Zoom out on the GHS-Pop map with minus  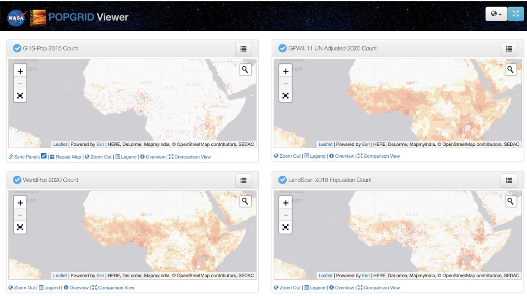point(20,83)
